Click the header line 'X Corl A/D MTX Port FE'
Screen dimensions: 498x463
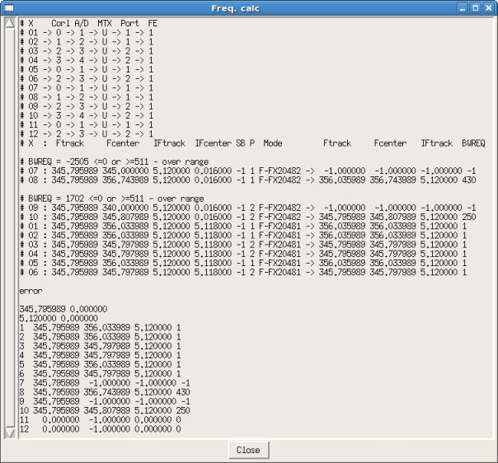88,23
